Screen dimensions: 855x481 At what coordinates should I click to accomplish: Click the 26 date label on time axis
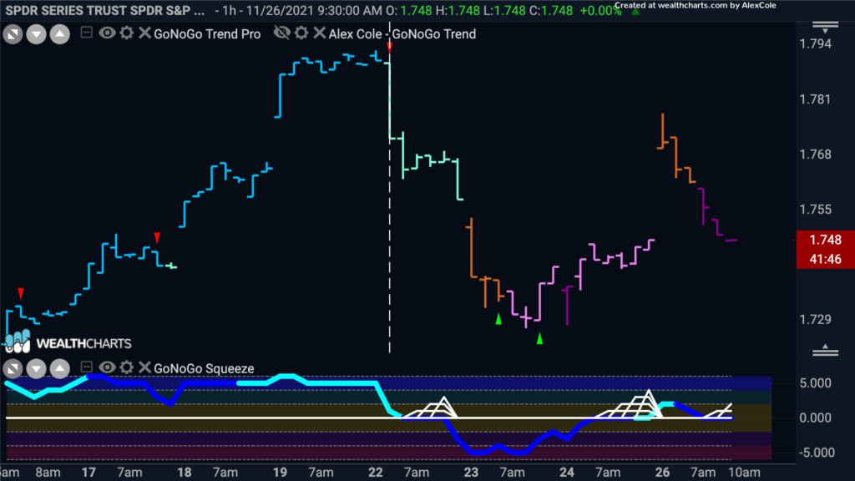(x=662, y=473)
